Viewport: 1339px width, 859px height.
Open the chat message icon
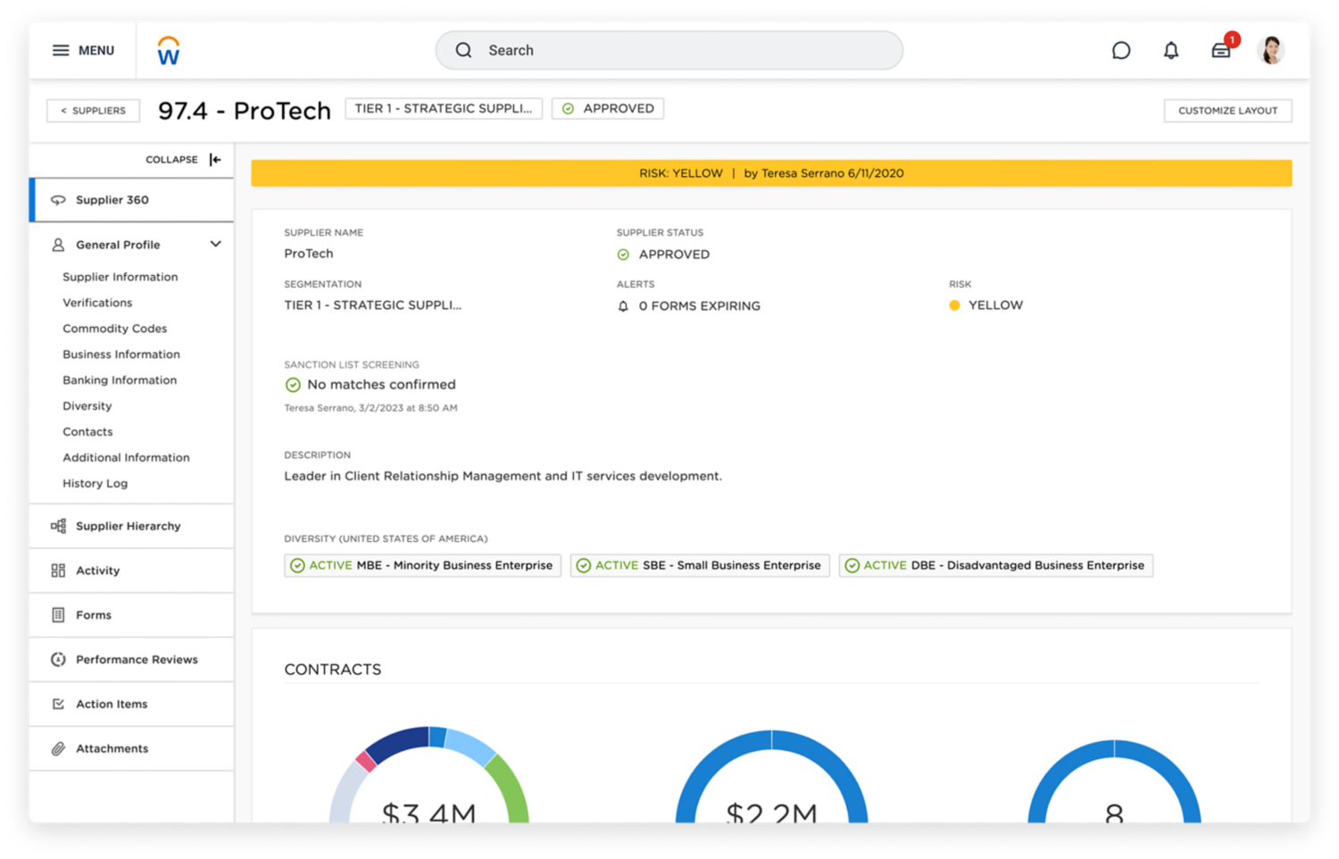click(1120, 51)
